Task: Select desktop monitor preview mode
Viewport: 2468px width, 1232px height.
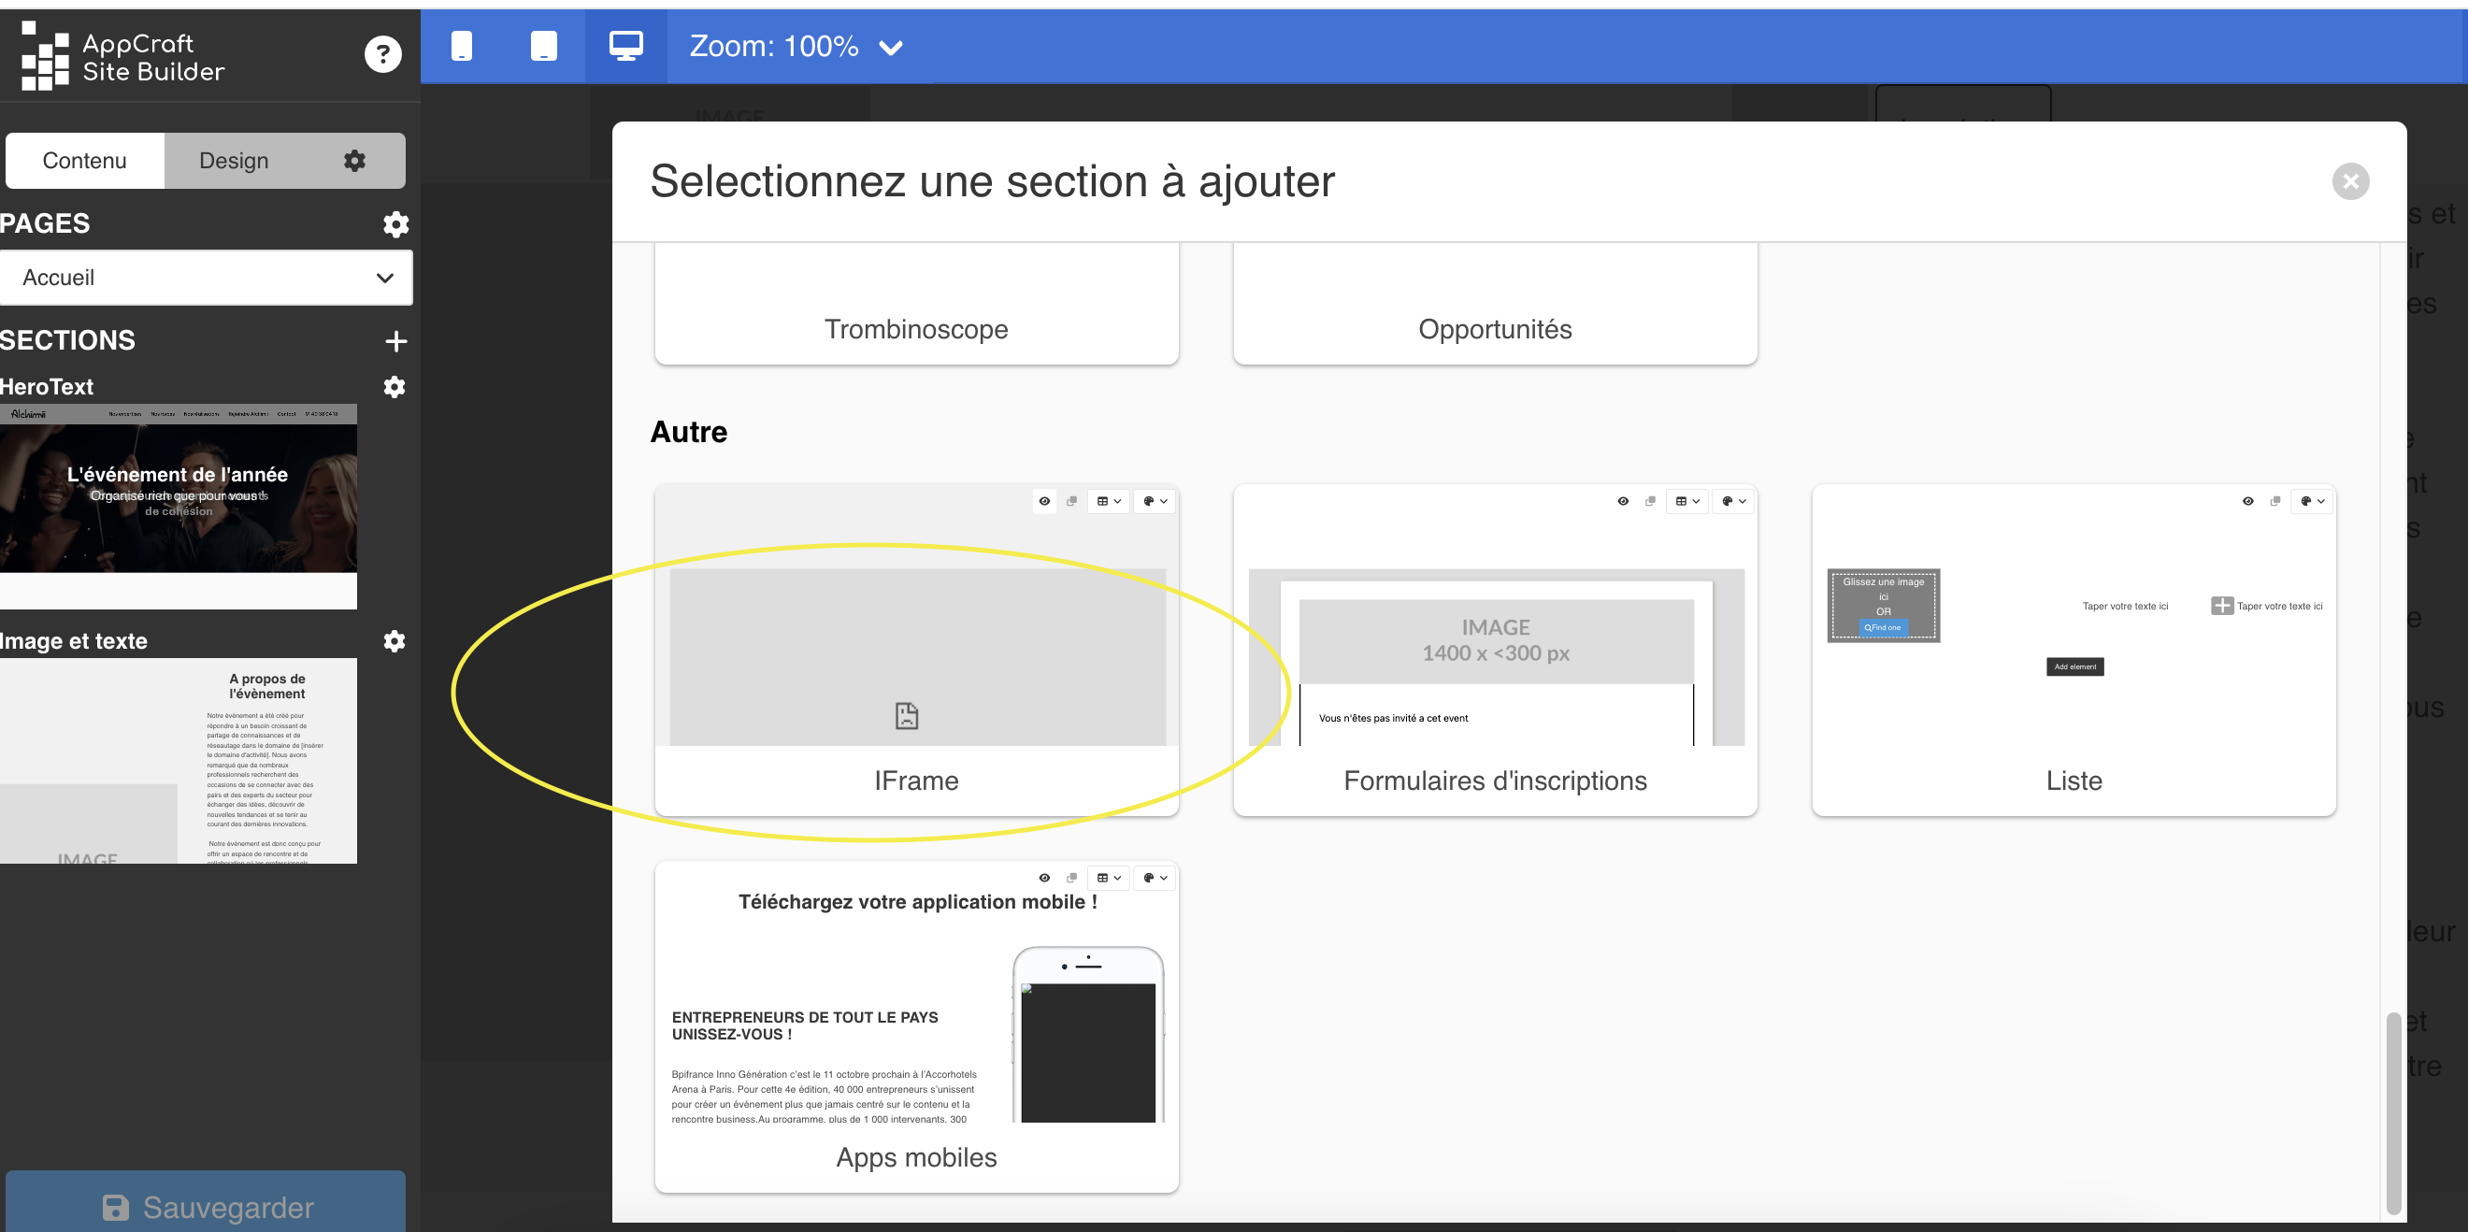Action: click(625, 46)
